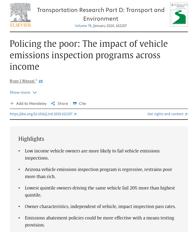Click the article title heading

pos(89,55)
